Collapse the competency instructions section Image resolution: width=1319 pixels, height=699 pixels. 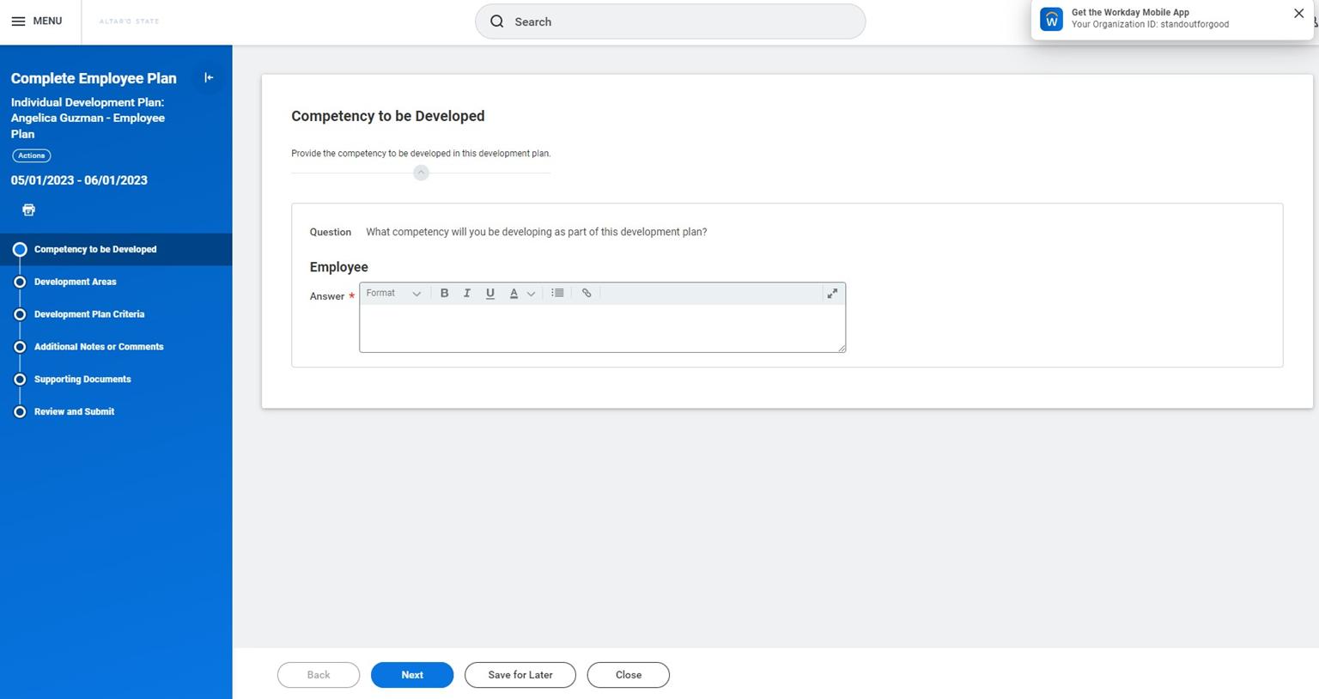point(421,173)
